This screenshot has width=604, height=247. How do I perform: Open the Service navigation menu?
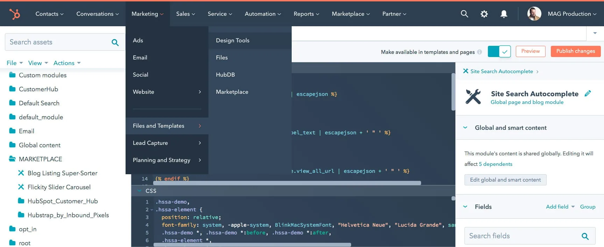220,14
